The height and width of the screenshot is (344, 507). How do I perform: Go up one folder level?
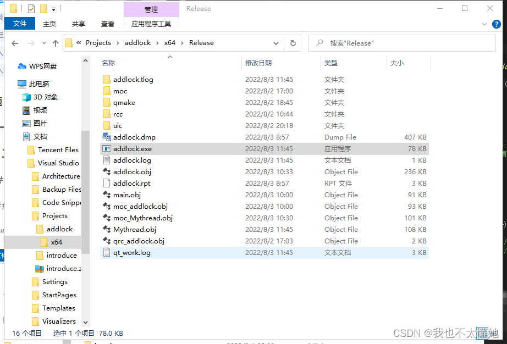coord(56,43)
